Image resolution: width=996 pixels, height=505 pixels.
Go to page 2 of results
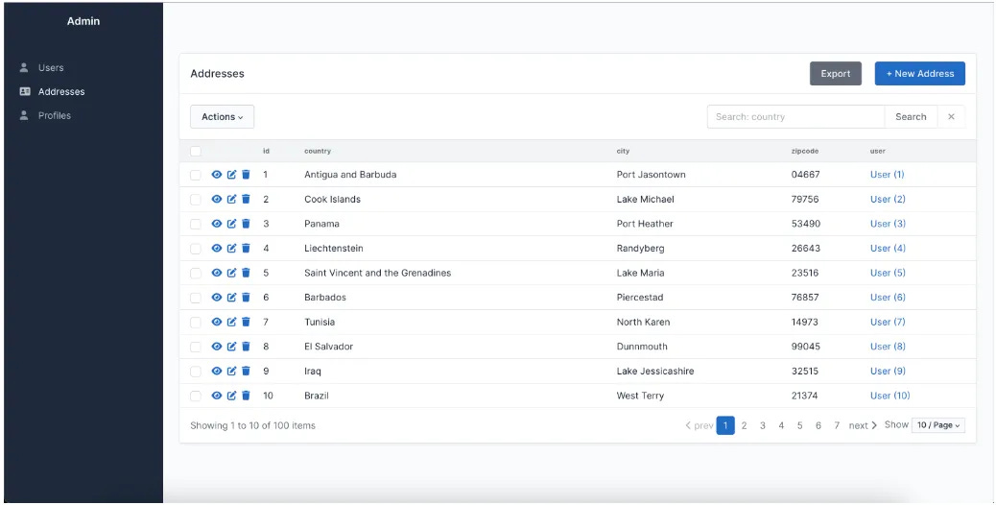coord(744,425)
